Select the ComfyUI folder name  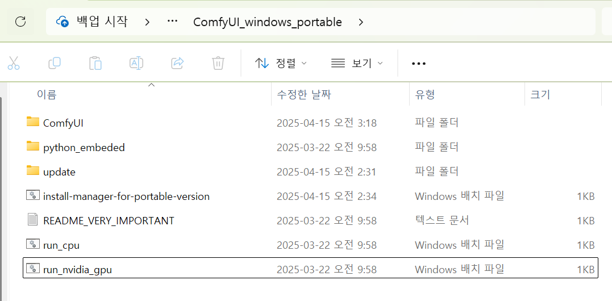pyautogui.click(x=63, y=123)
